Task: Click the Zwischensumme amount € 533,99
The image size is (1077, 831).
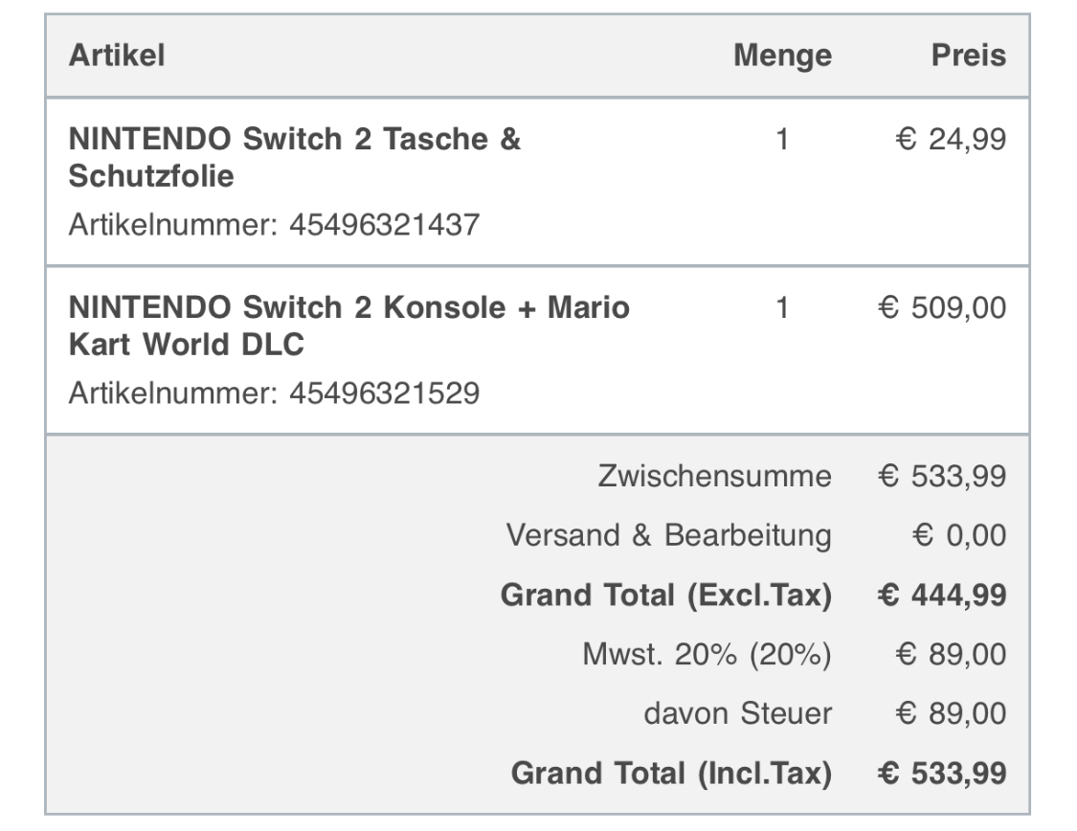Action: tap(942, 476)
